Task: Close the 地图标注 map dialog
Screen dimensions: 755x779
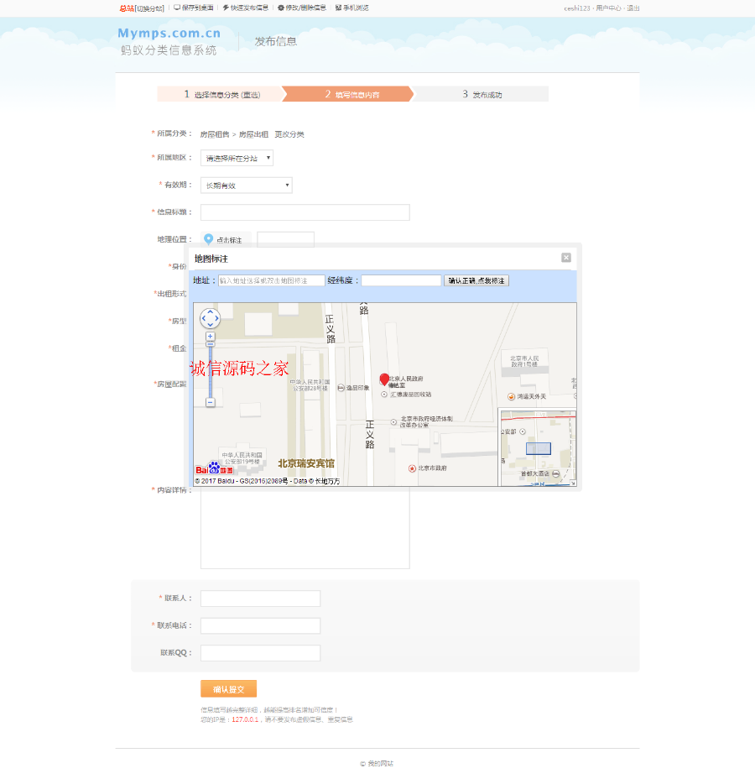Action: click(x=566, y=258)
